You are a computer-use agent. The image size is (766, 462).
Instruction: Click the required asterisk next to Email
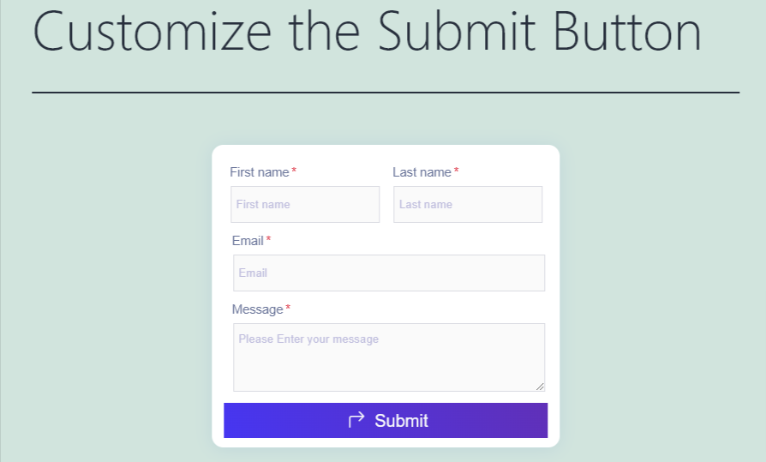(x=268, y=240)
